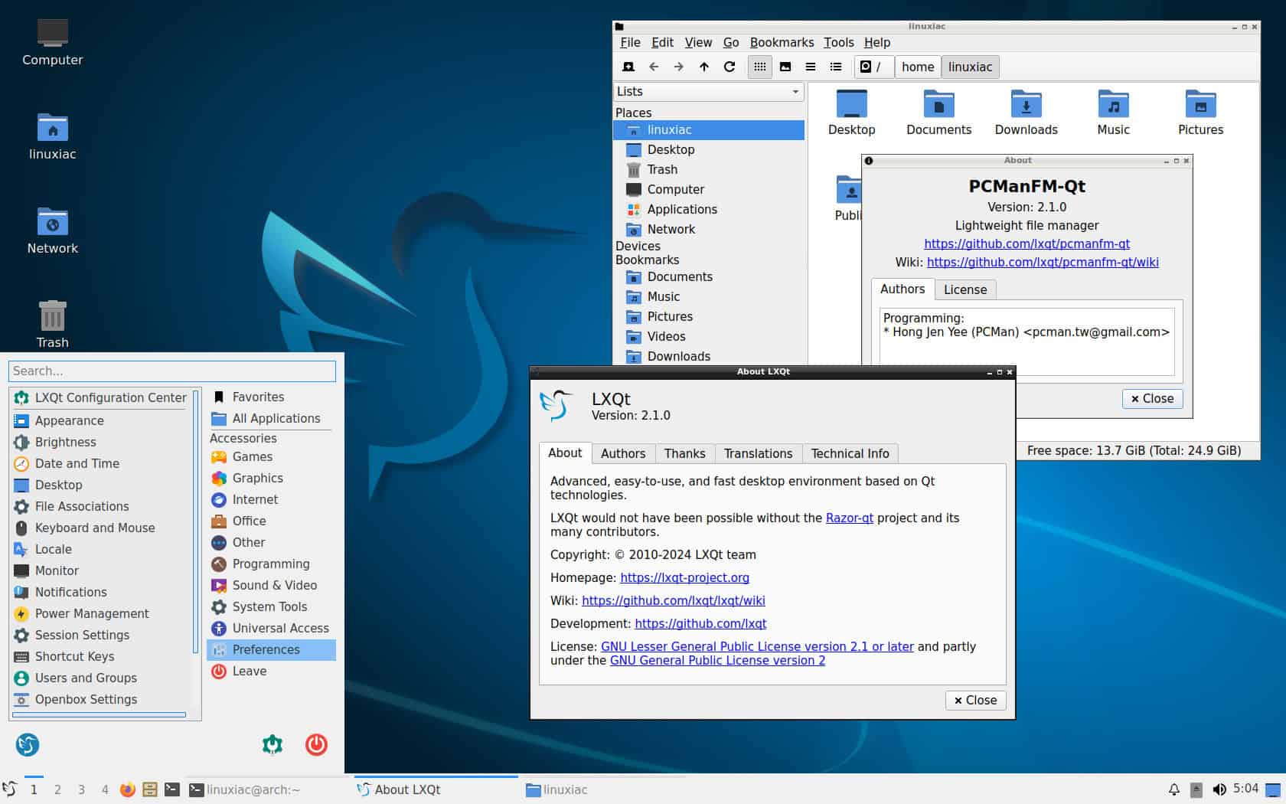Image resolution: width=1286 pixels, height=804 pixels.
Task: Go up one directory level in file manager
Action: pos(703,67)
